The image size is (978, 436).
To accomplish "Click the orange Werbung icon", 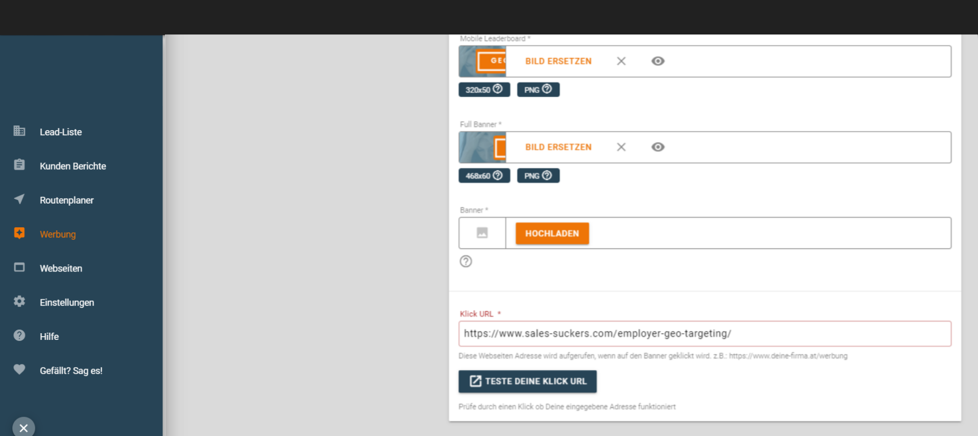I will click(20, 233).
